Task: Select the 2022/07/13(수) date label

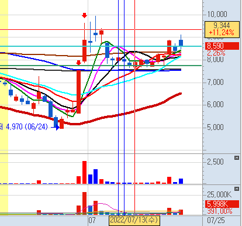Action: (x=134, y=220)
